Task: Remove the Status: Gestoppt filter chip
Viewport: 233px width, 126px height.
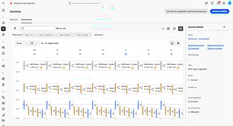Action: [x=90, y=35]
